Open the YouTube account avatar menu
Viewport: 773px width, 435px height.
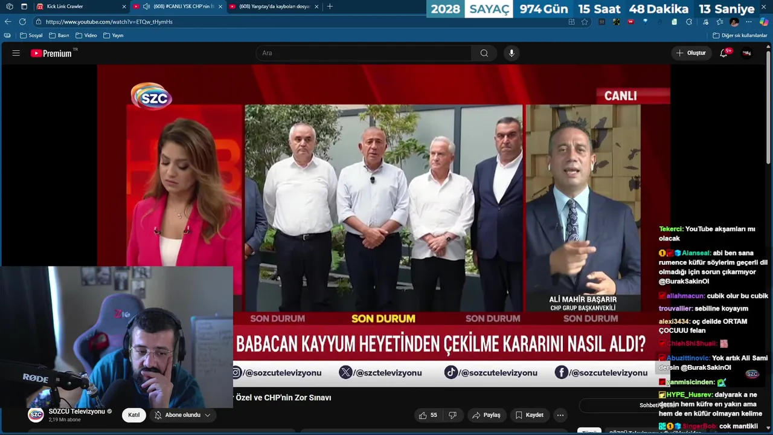pyautogui.click(x=747, y=53)
